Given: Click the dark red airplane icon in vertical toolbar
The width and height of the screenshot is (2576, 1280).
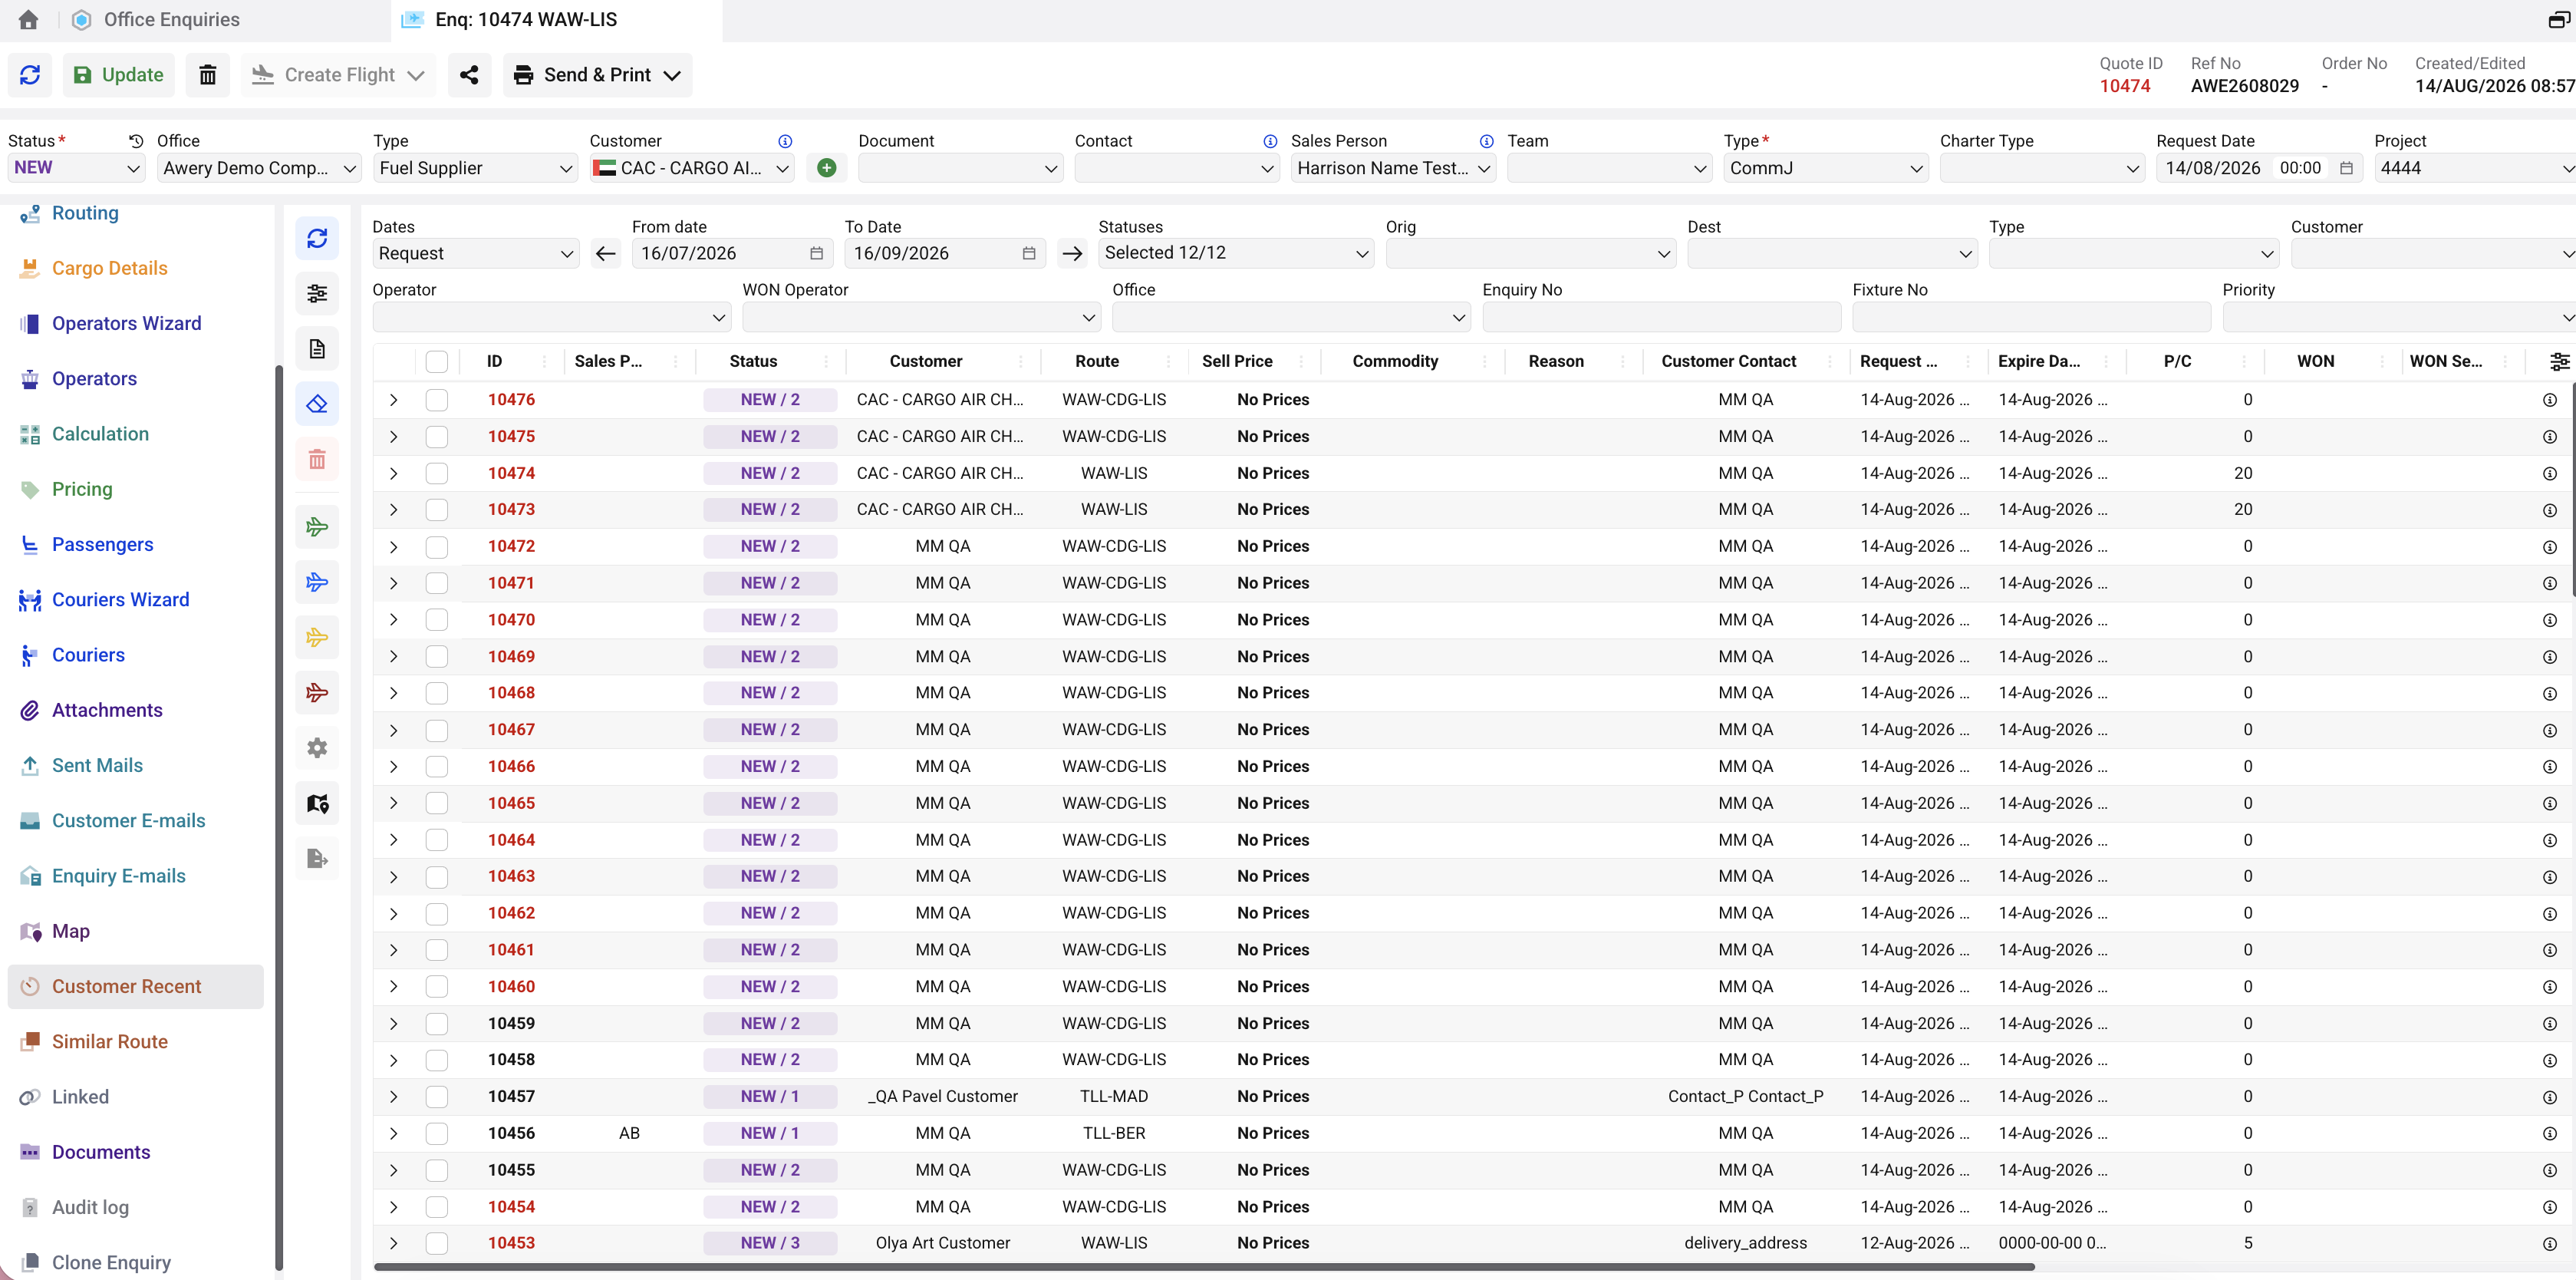Looking at the screenshot, I should [317, 692].
